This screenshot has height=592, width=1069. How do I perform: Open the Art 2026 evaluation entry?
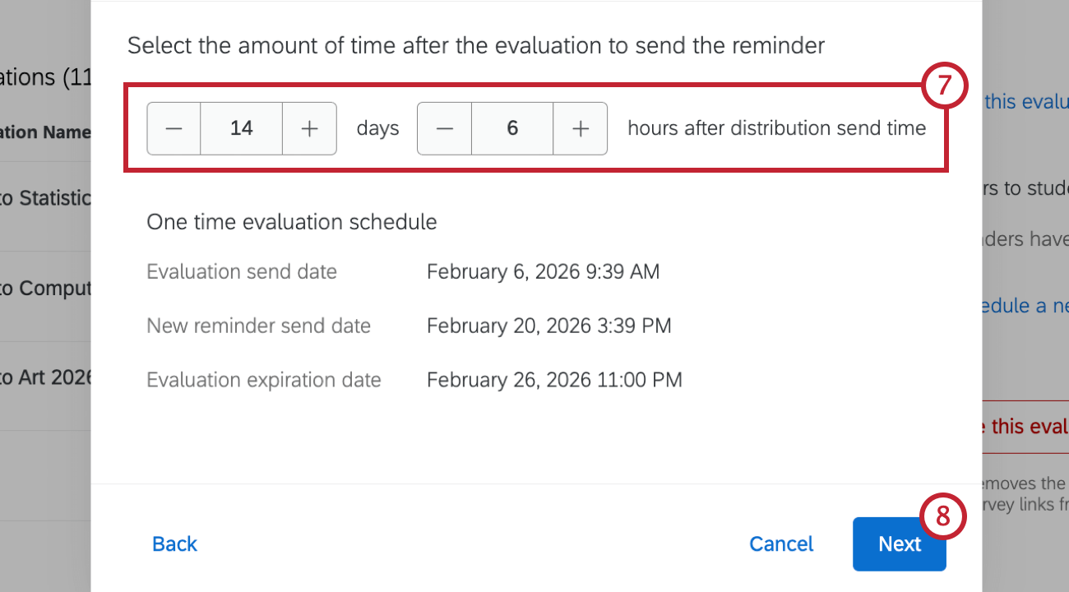pyautogui.click(x=41, y=377)
